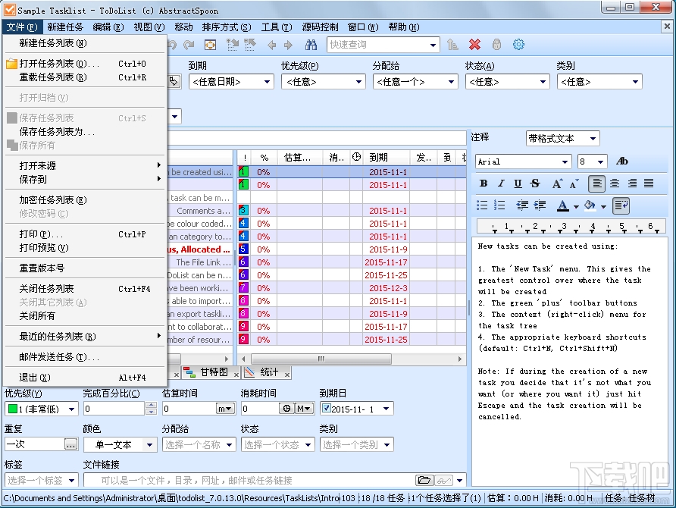
Task: Select 退出 menu entry
Action: pos(85,378)
